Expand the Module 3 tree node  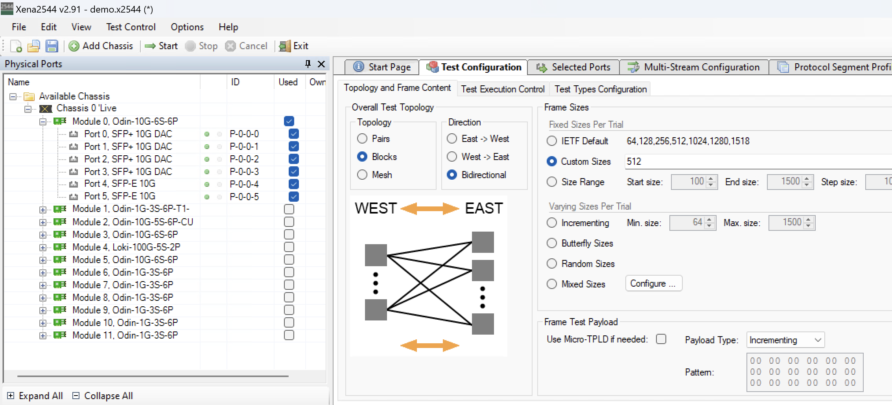click(x=42, y=235)
